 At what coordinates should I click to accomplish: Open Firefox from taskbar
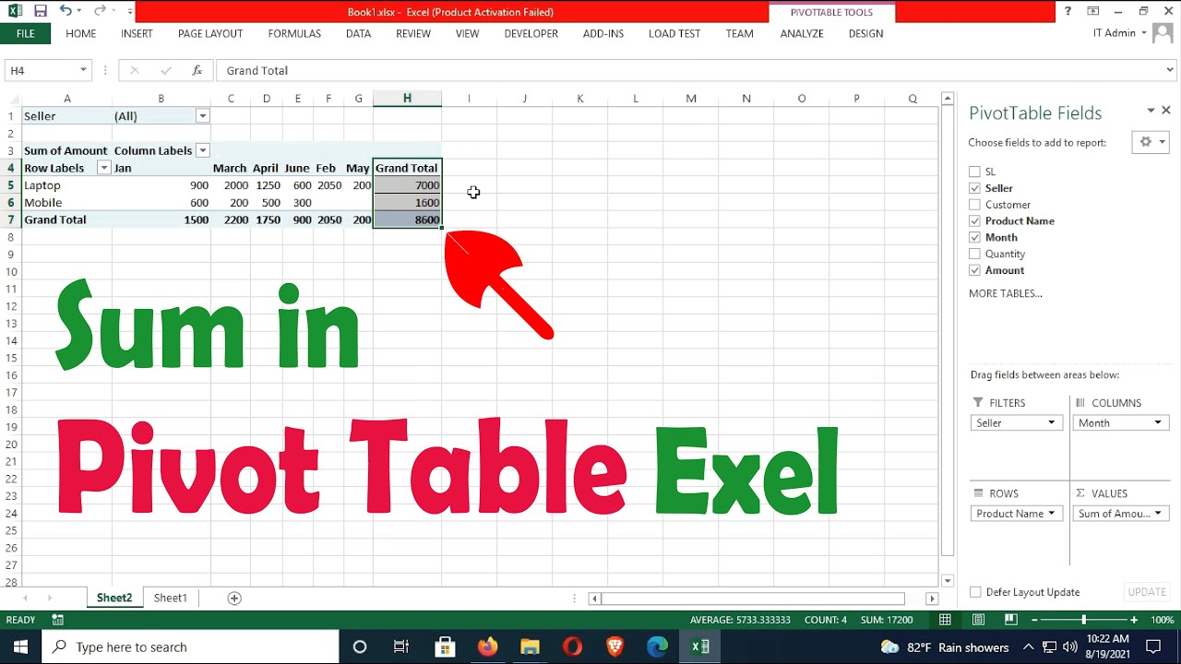point(487,646)
